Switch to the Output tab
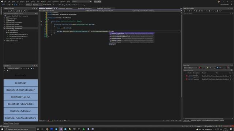Viewport: 234px width, 131px height. pyautogui.click(x=222, y=120)
